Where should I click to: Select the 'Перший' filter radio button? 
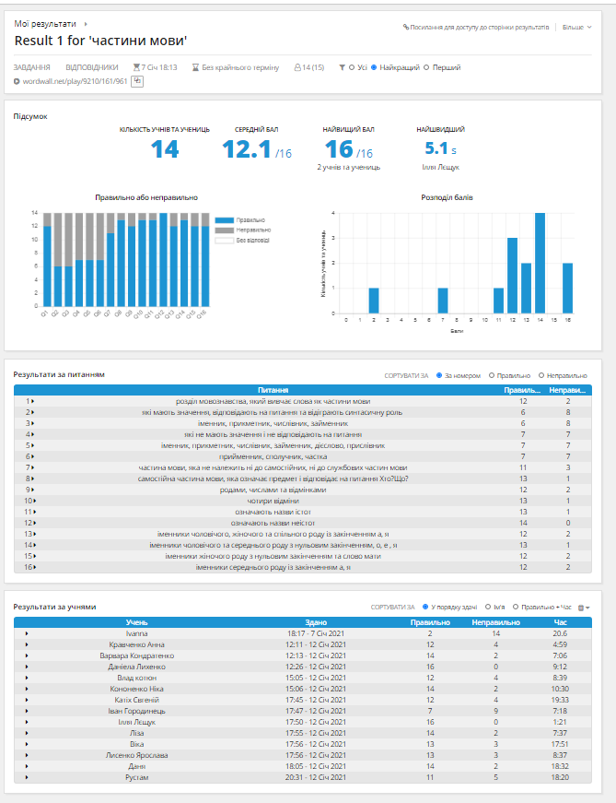(x=426, y=67)
